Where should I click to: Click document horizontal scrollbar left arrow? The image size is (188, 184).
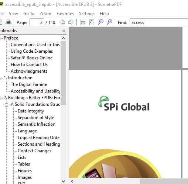[72, 181]
